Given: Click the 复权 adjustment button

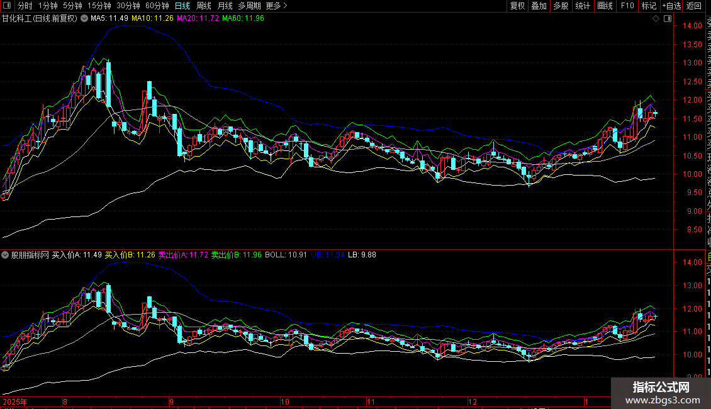Looking at the screenshot, I should point(517,6).
